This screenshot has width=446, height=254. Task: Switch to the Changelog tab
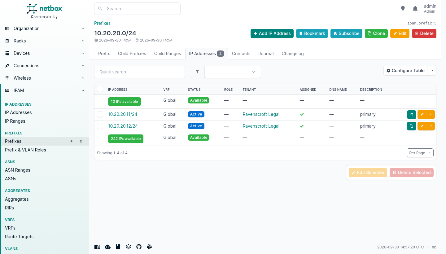(293, 54)
